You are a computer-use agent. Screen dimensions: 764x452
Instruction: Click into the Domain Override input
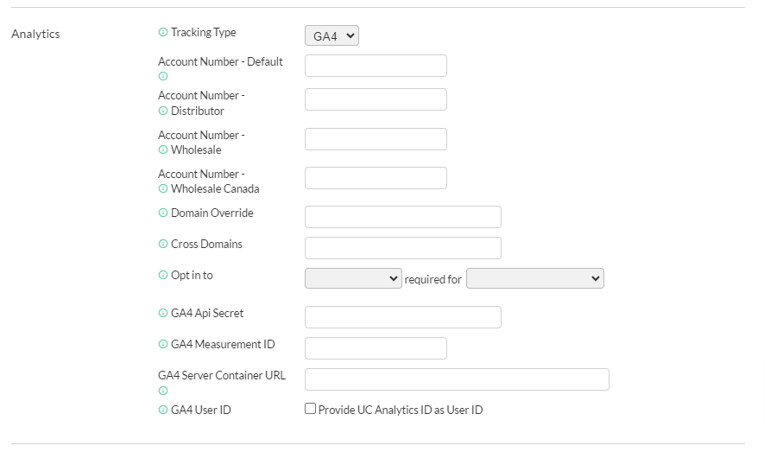[x=403, y=217]
